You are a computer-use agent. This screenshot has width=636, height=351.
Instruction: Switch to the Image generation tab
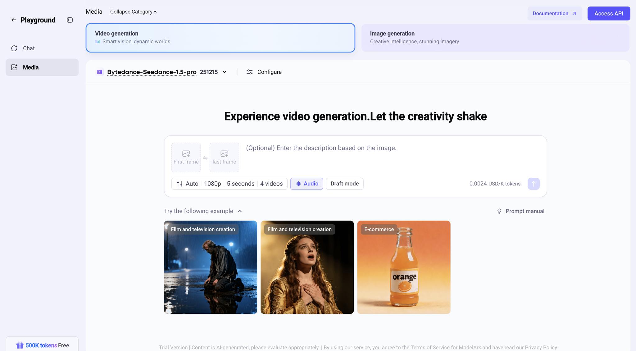495,37
